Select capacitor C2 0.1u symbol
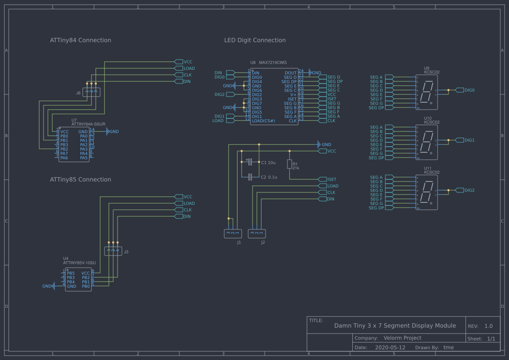Viewport: 509px width, 360px height. (250, 177)
